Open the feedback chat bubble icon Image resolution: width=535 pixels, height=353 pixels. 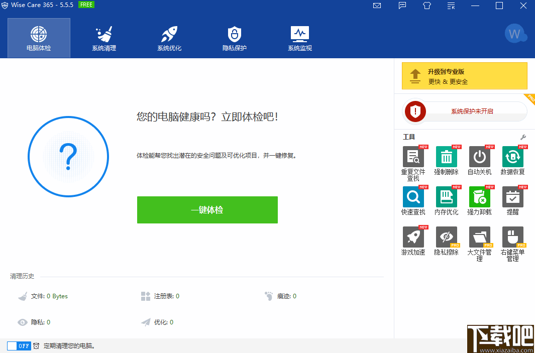click(x=402, y=6)
